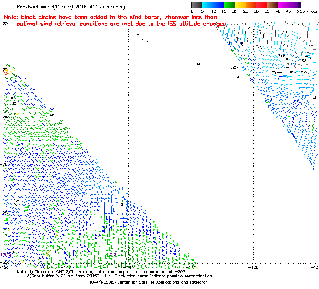319x289 pixels.
Task: Click the purple '12:20' swath time label
Action: 5,255
